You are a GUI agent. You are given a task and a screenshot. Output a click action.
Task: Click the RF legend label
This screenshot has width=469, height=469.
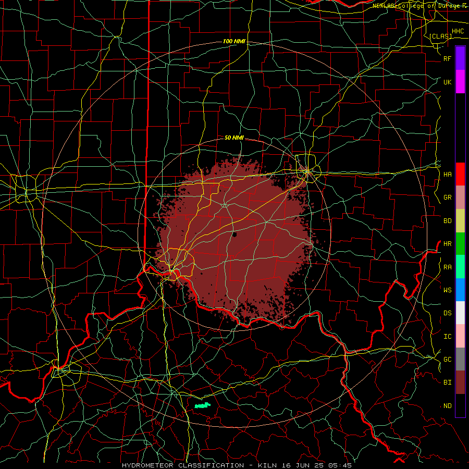447,58
